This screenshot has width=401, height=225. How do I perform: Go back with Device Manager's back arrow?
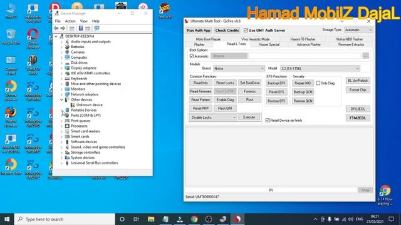(56, 28)
